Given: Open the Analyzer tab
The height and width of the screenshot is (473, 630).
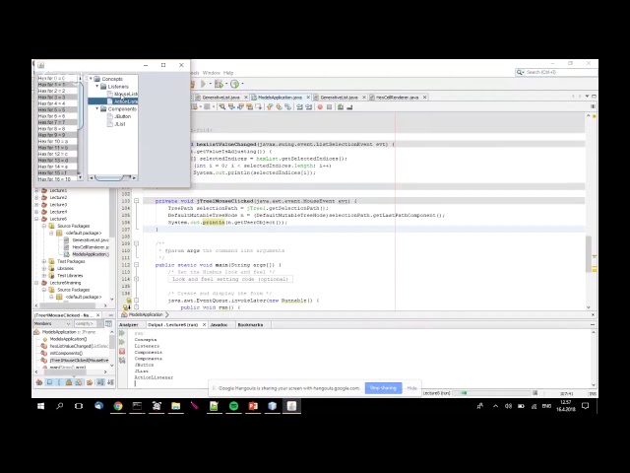Looking at the screenshot, I should click(x=129, y=324).
